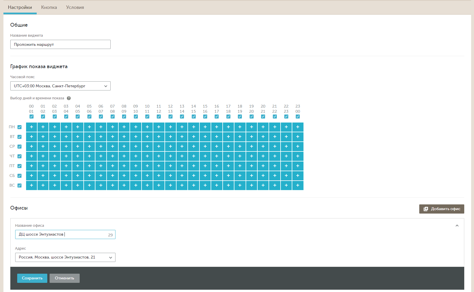Toggle Sunday 15-16 schedule cell

(205, 186)
